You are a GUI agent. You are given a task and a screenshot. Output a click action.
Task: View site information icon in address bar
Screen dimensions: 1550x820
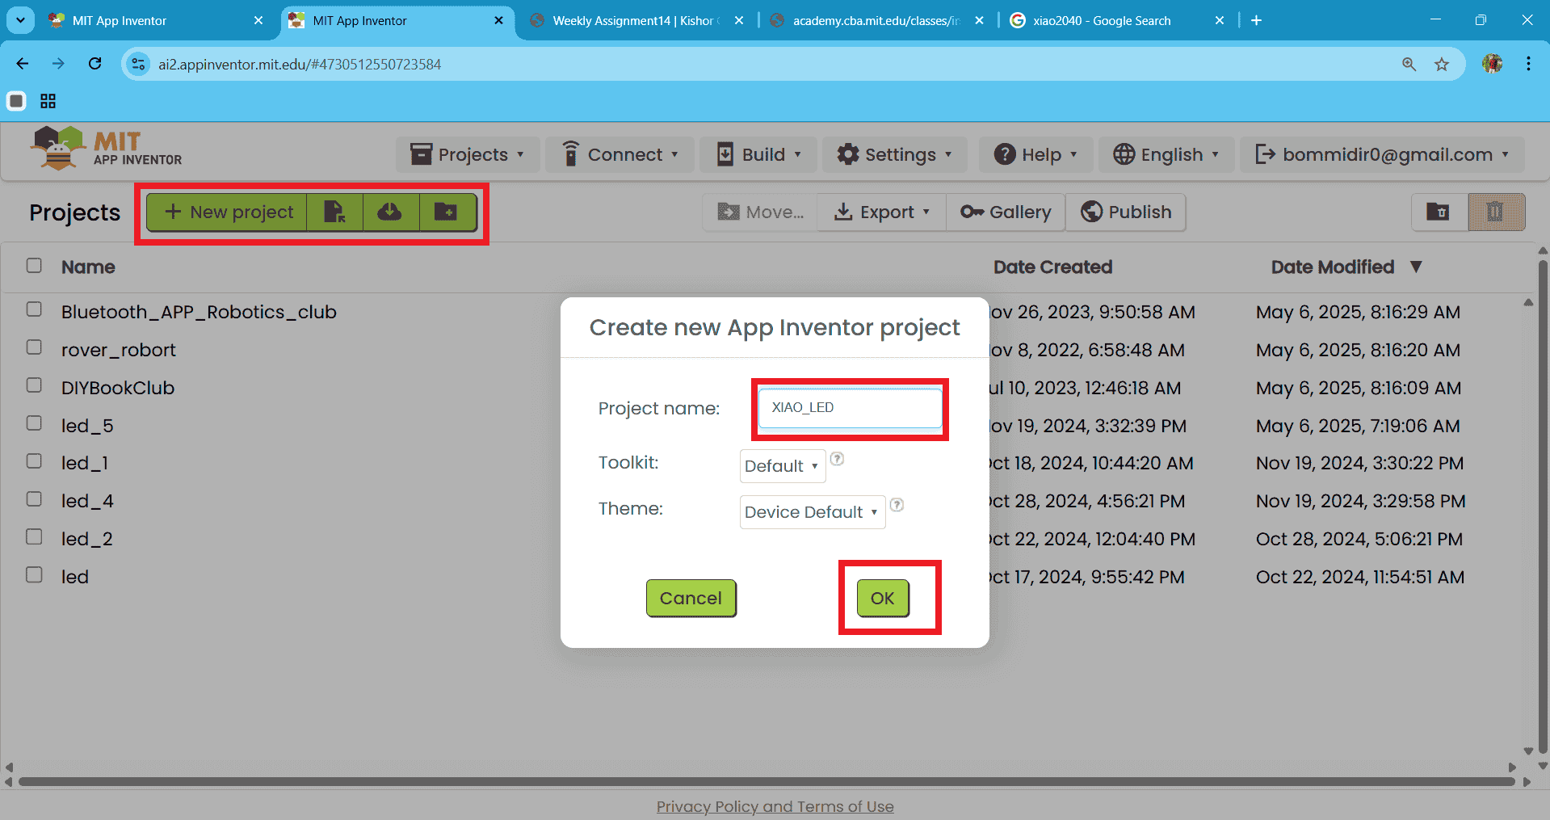[x=139, y=65]
